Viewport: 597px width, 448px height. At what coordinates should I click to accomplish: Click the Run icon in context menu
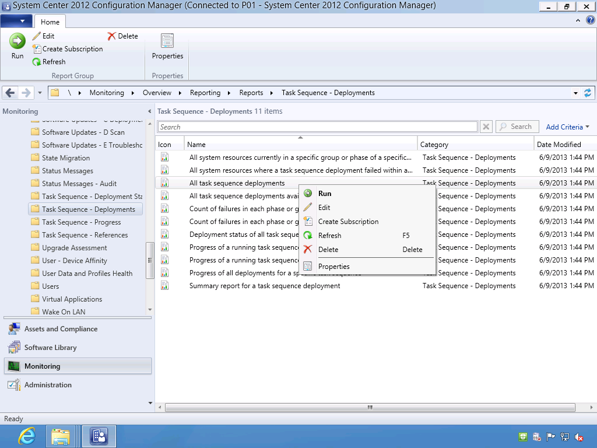308,194
